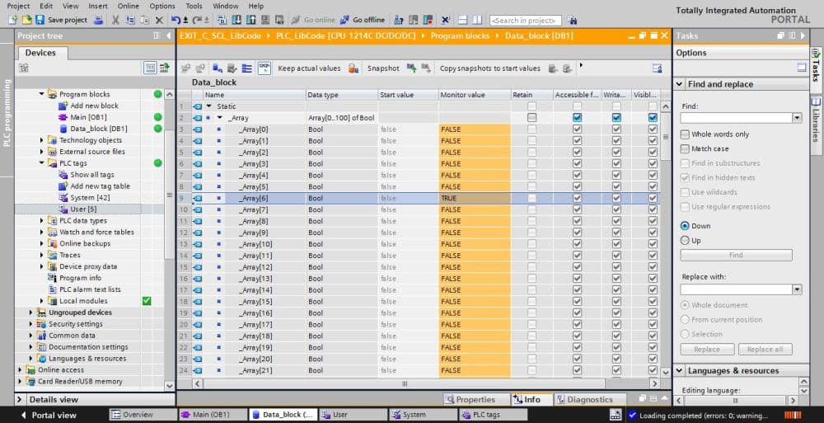824x423 pixels.
Task: Click the New project icon in the toolbar
Action: coord(13,20)
